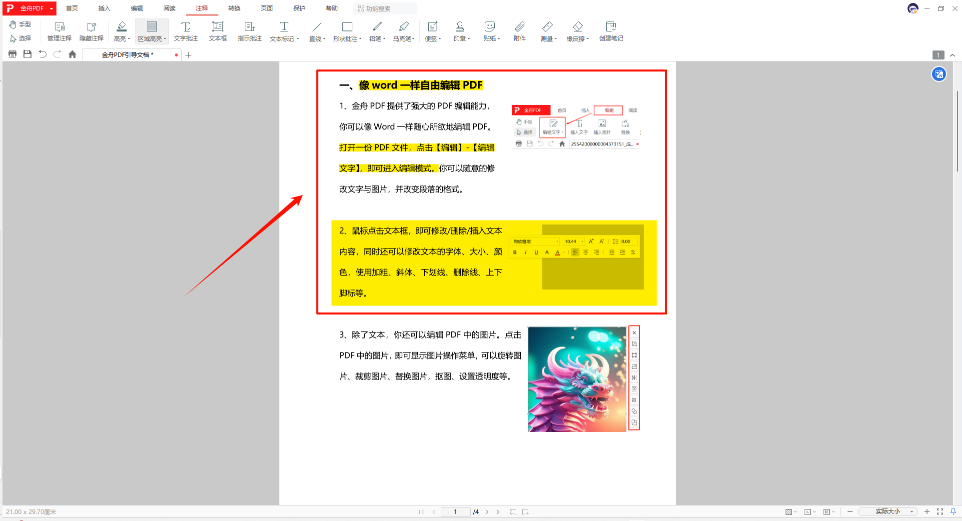Open the 帮助 menu
This screenshot has width=962, height=521.
tap(331, 8)
